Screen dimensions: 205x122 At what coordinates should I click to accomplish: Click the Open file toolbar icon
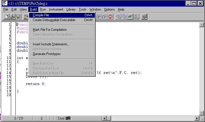pyautogui.click(x=12, y=17)
